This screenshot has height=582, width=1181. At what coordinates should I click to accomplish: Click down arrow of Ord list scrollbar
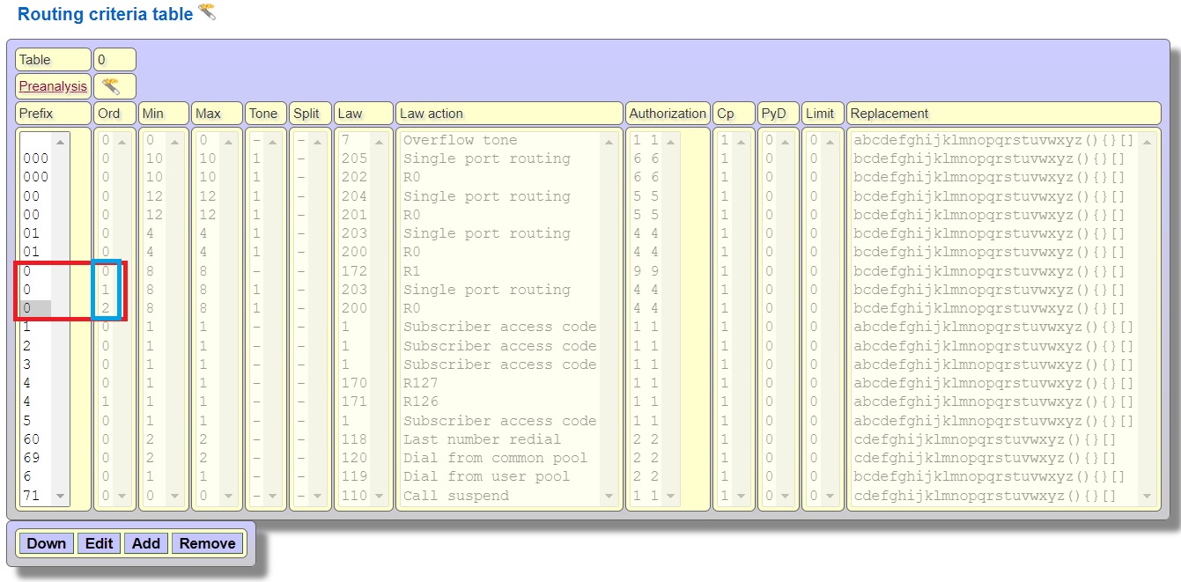click(x=122, y=497)
